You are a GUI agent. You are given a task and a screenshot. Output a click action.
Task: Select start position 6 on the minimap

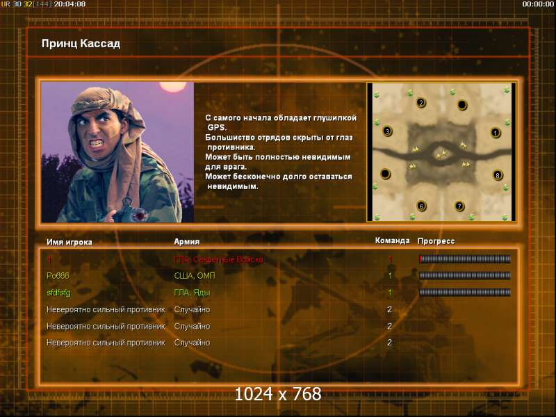[x=421, y=206]
